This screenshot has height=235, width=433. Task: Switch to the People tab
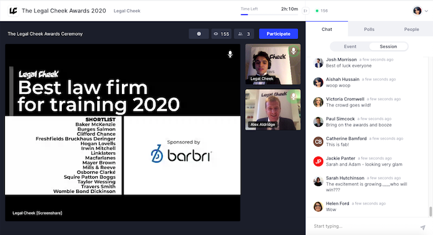click(411, 29)
